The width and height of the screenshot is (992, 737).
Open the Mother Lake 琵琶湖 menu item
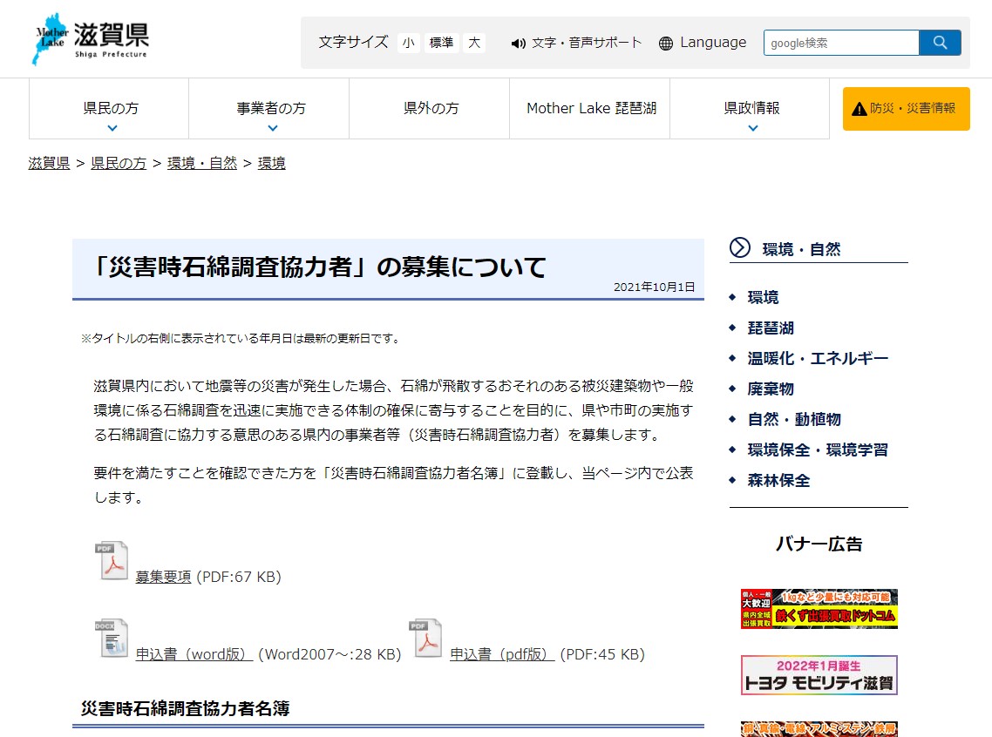(x=591, y=109)
